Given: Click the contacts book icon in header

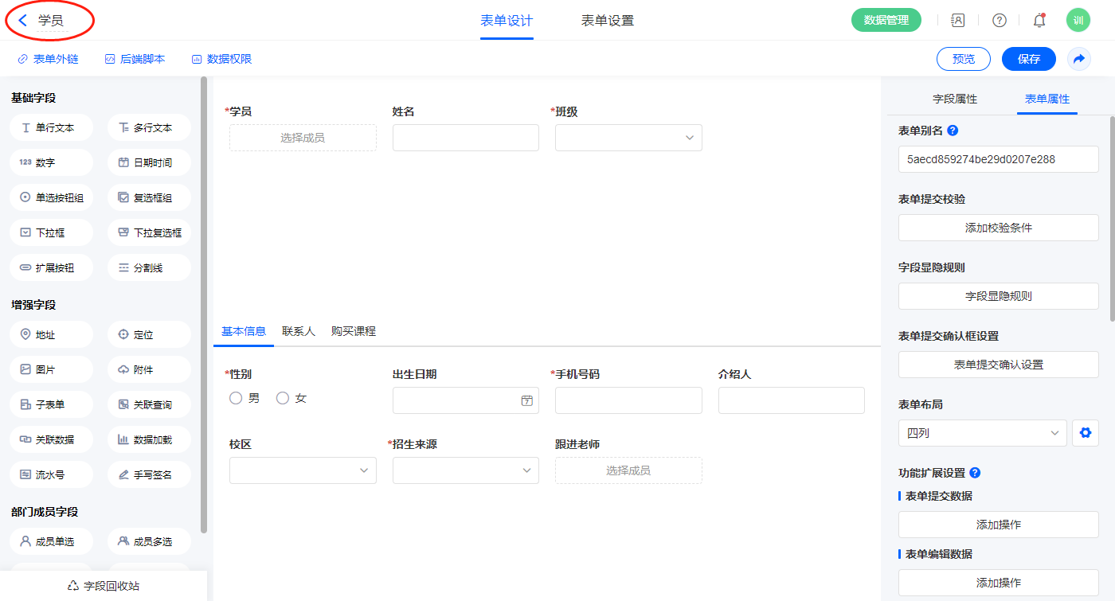Looking at the screenshot, I should pyautogui.click(x=958, y=21).
